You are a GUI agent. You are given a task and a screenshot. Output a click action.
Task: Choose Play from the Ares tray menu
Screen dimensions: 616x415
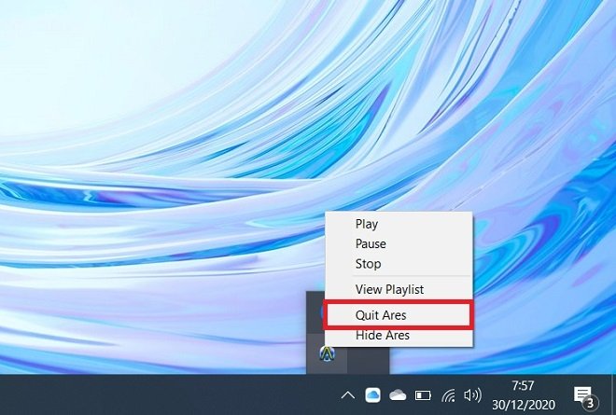399,224
